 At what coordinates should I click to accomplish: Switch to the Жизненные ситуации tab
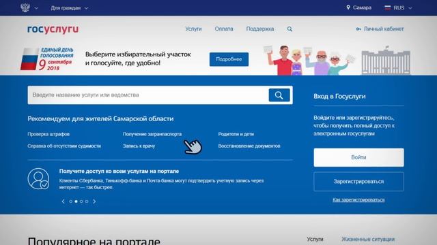coord(368,239)
